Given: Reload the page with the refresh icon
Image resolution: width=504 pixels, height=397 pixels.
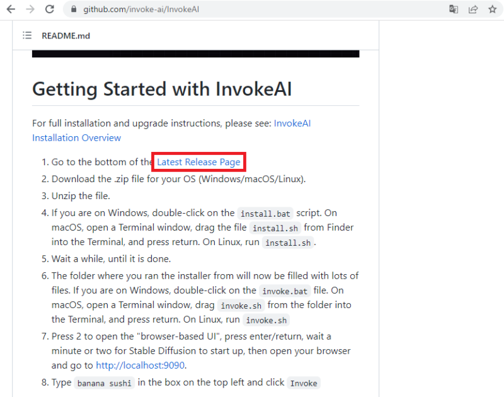Looking at the screenshot, I should tap(50, 9).
